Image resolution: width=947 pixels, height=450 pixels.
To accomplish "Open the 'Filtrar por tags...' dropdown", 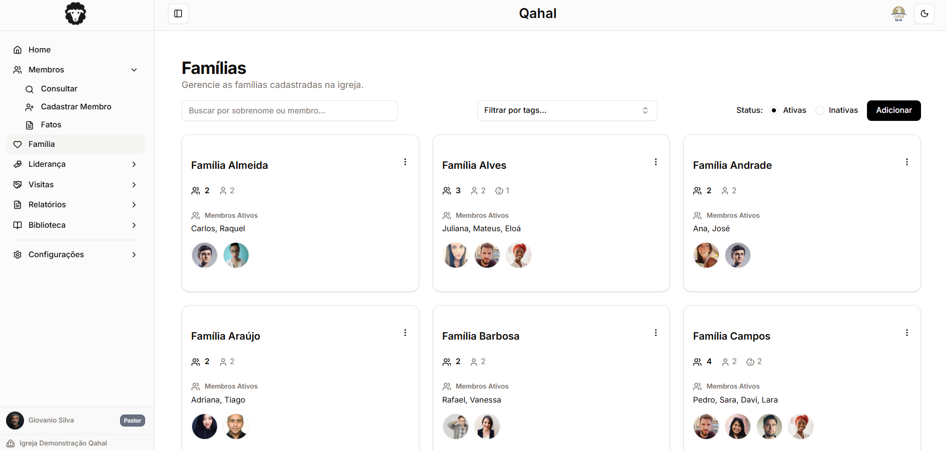I will (567, 110).
